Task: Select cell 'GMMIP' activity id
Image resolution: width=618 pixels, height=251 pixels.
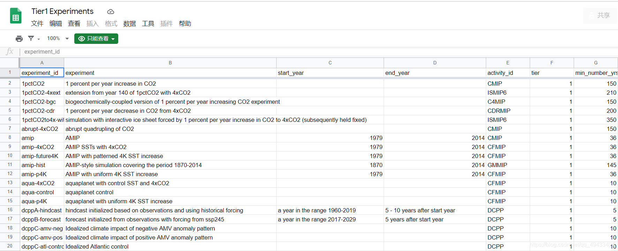Action: [x=508, y=165]
